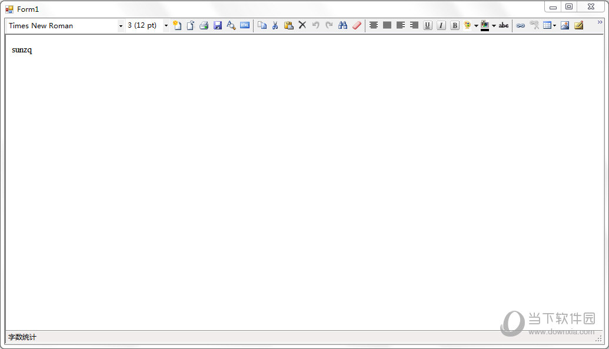Undo the last action
Viewport: 609px width, 349px height.
[316, 25]
